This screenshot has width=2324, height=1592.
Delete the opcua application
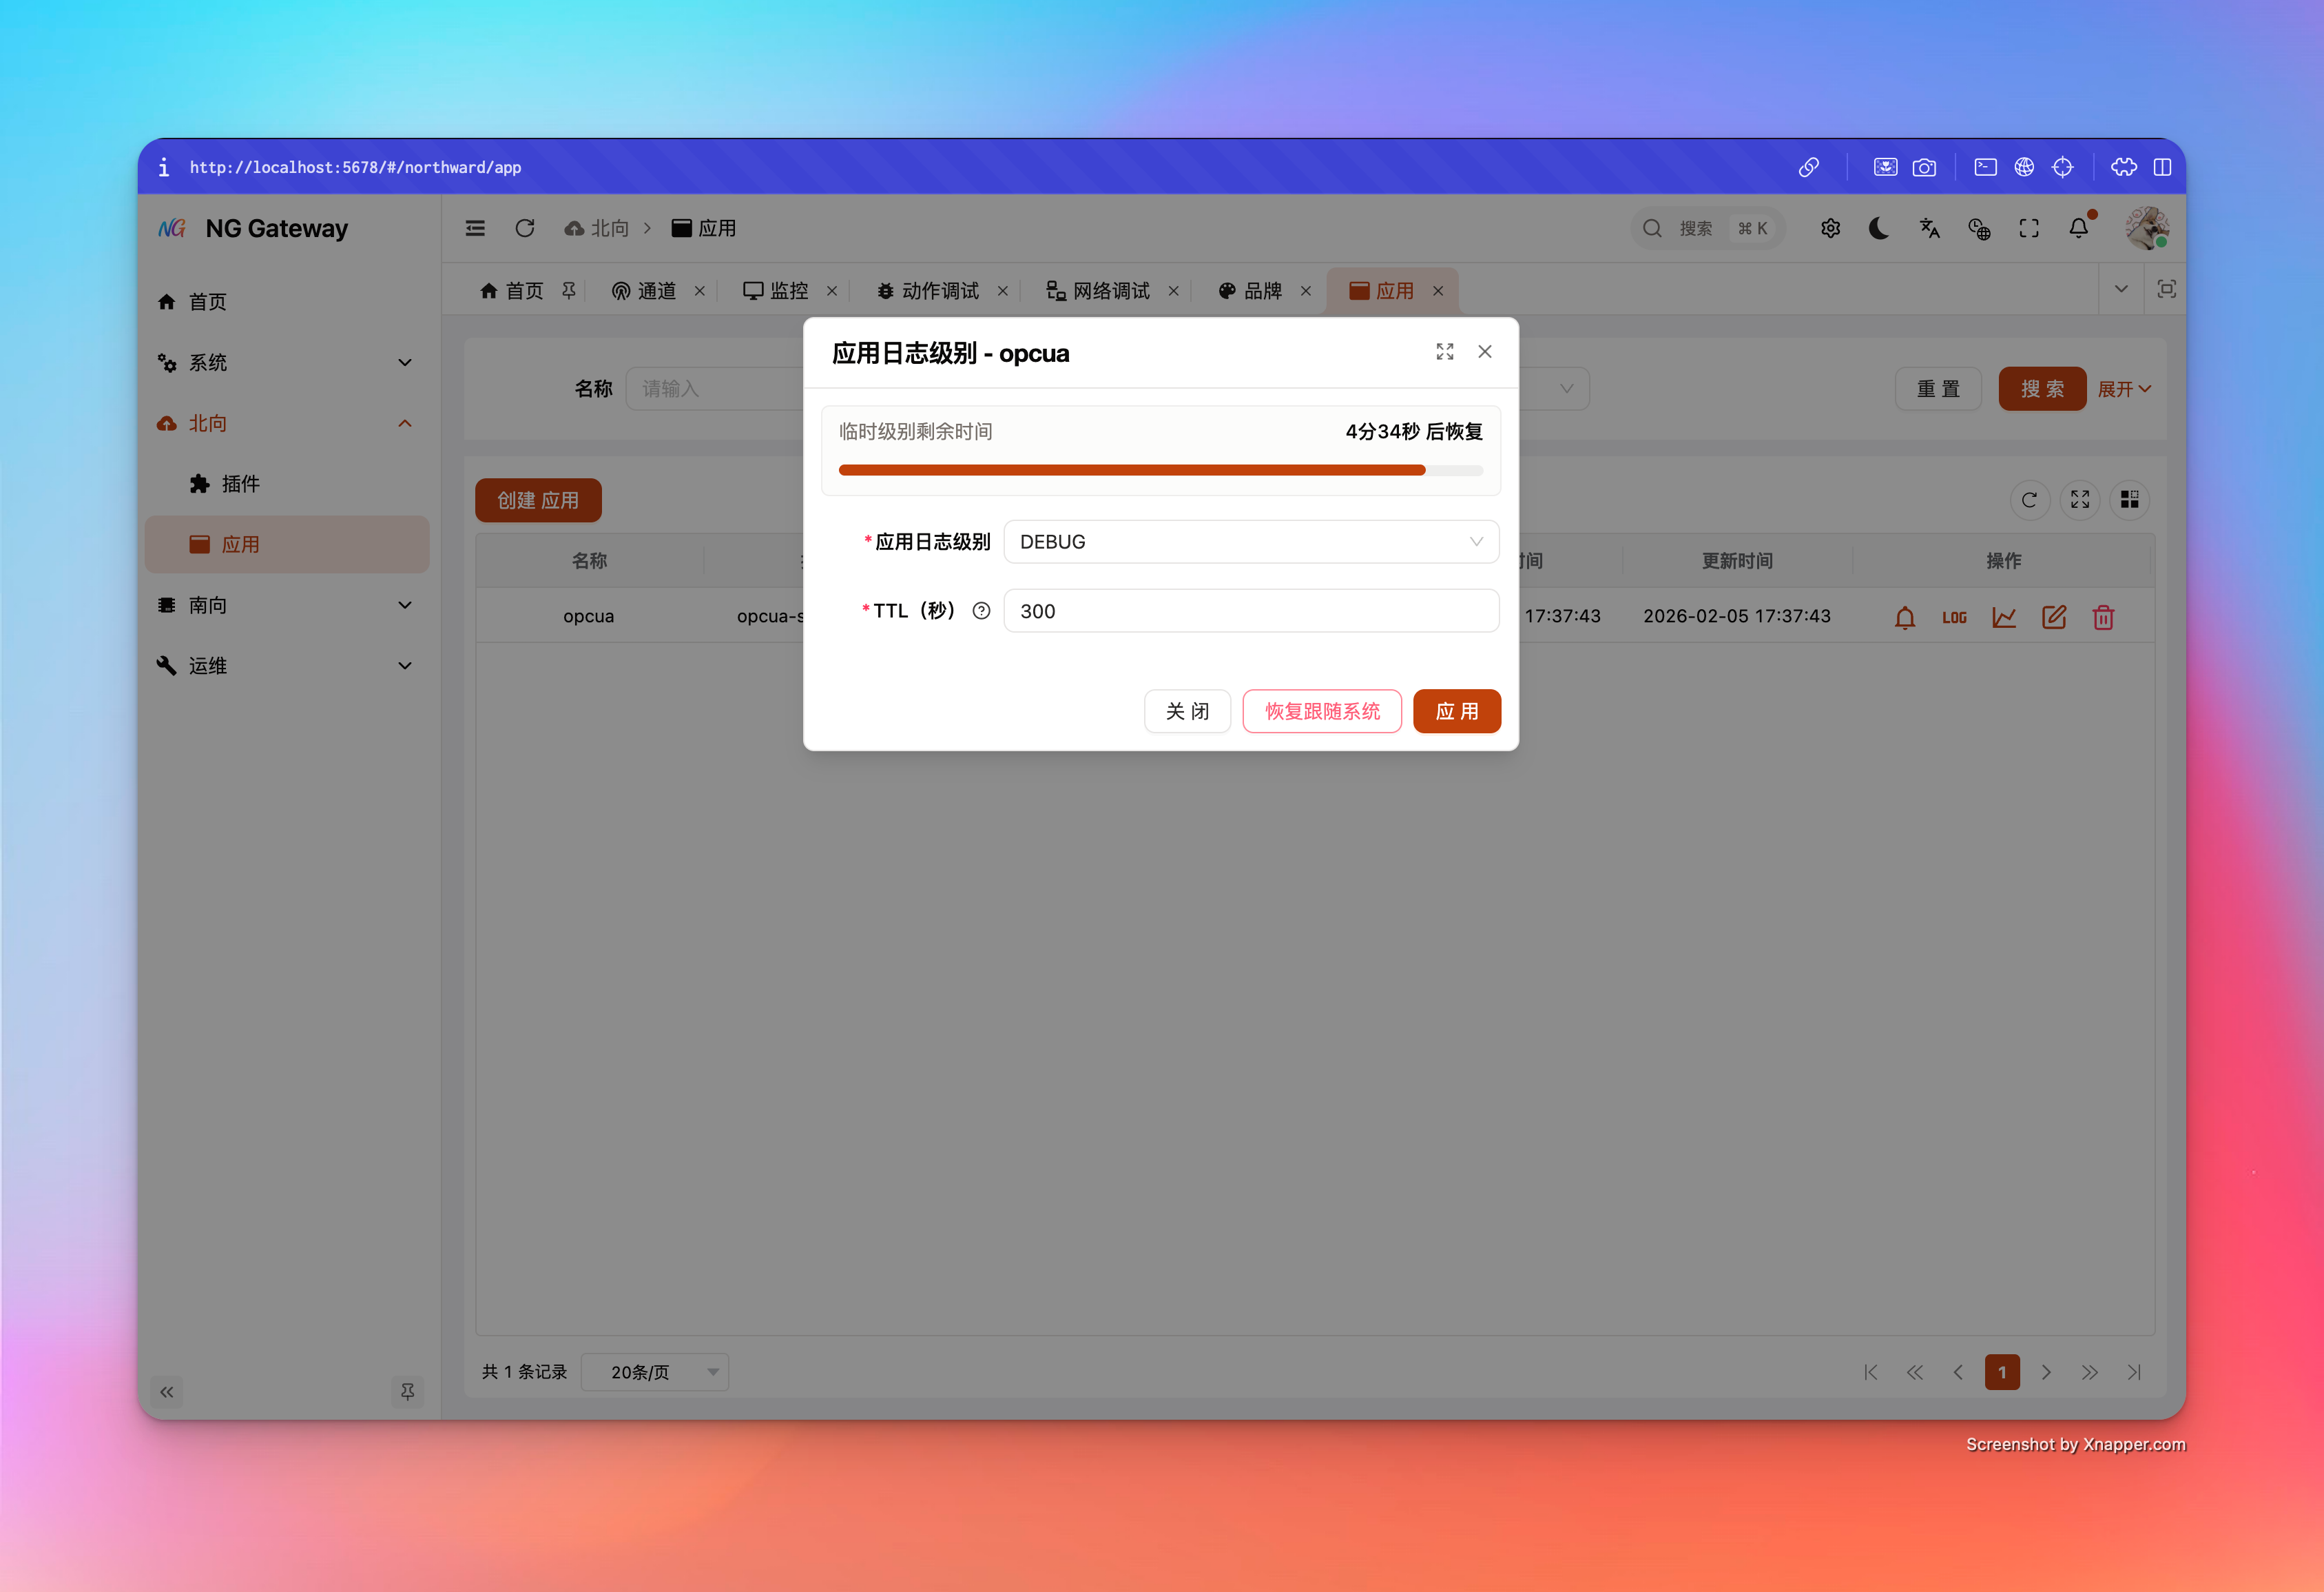coord(2103,616)
